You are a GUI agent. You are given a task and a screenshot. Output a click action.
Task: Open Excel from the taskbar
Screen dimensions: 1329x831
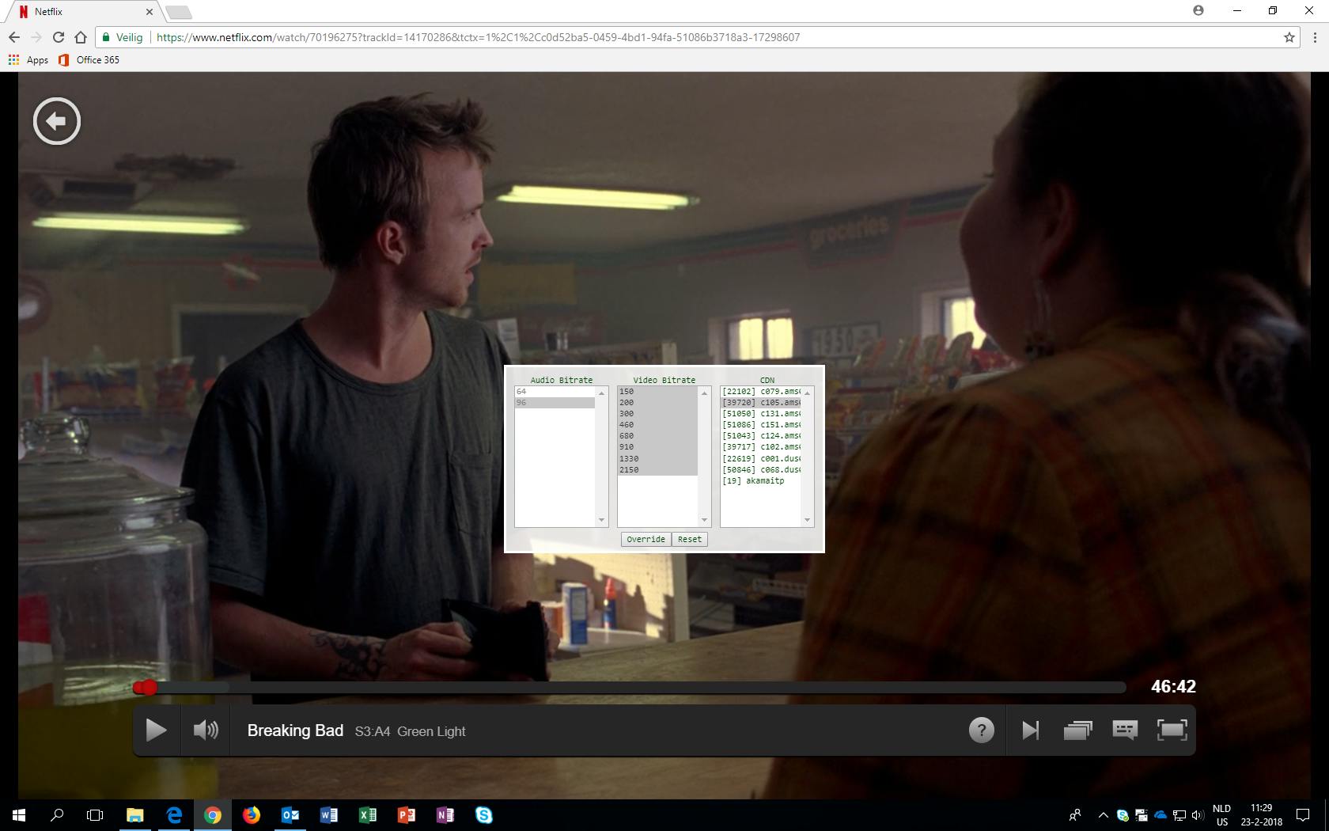pos(368,814)
